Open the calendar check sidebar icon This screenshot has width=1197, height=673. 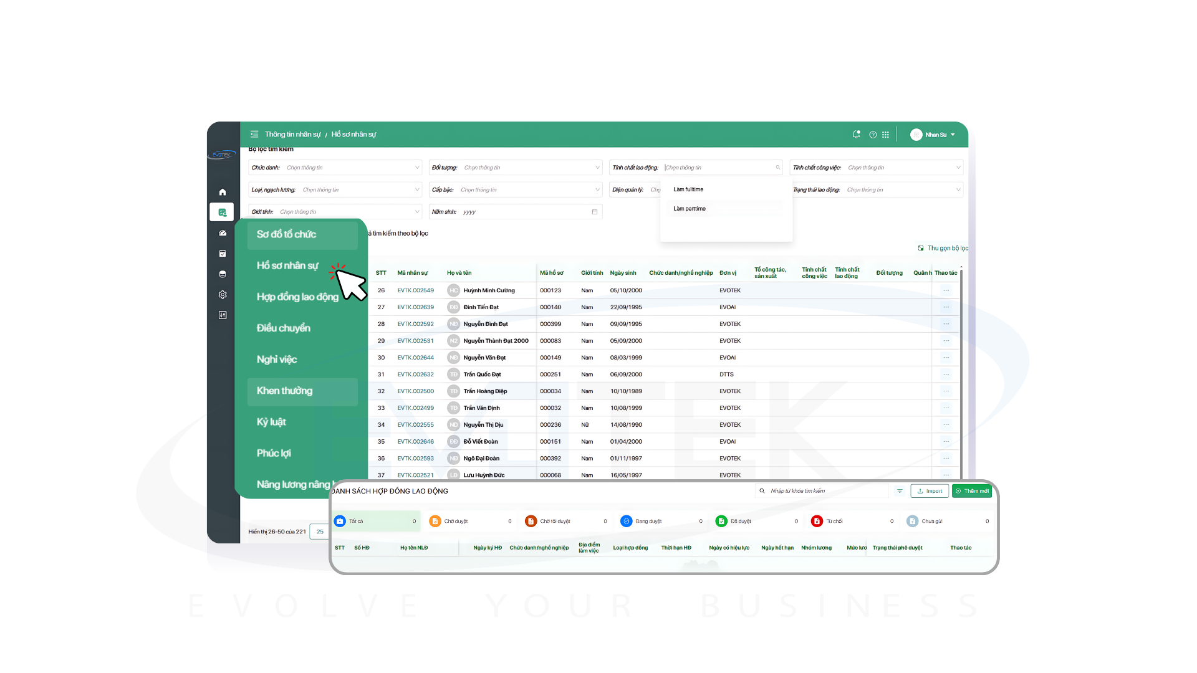pyautogui.click(x=223, y=254)
